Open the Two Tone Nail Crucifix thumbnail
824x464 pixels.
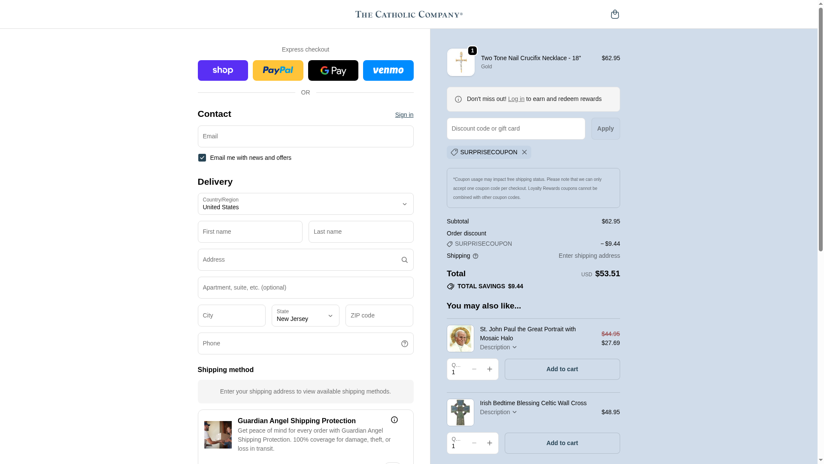coord(460,63)
